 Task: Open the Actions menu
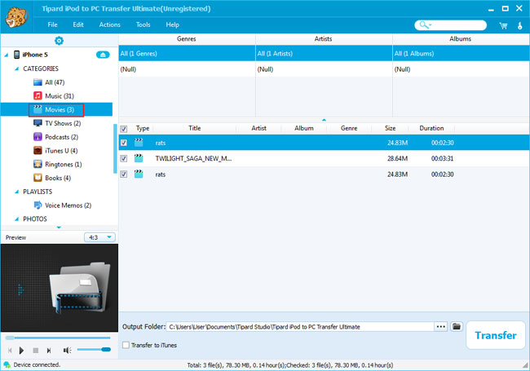pos(109,24)
